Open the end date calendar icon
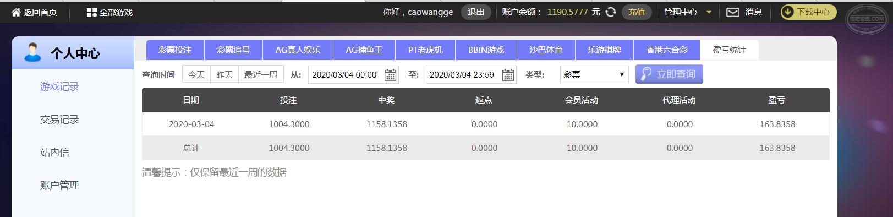Viewport: 893px width, 217px height. point(508,75)
